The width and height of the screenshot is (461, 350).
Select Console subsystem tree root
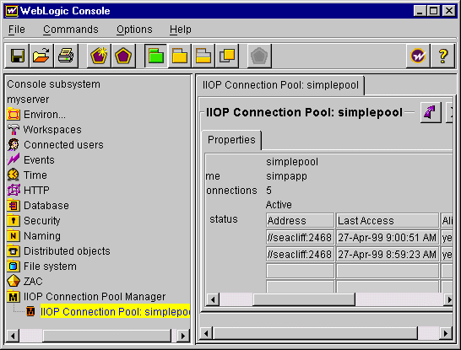click(x=53, y=84)
